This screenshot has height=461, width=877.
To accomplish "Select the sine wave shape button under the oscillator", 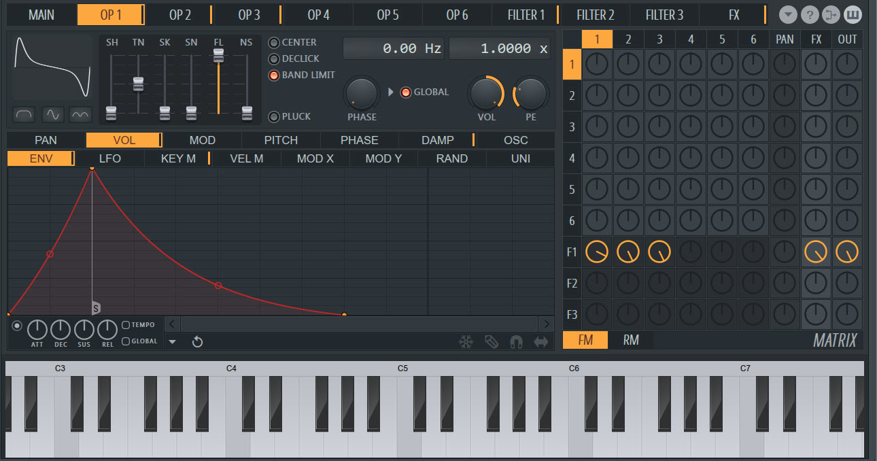I will tap(52, 115).
